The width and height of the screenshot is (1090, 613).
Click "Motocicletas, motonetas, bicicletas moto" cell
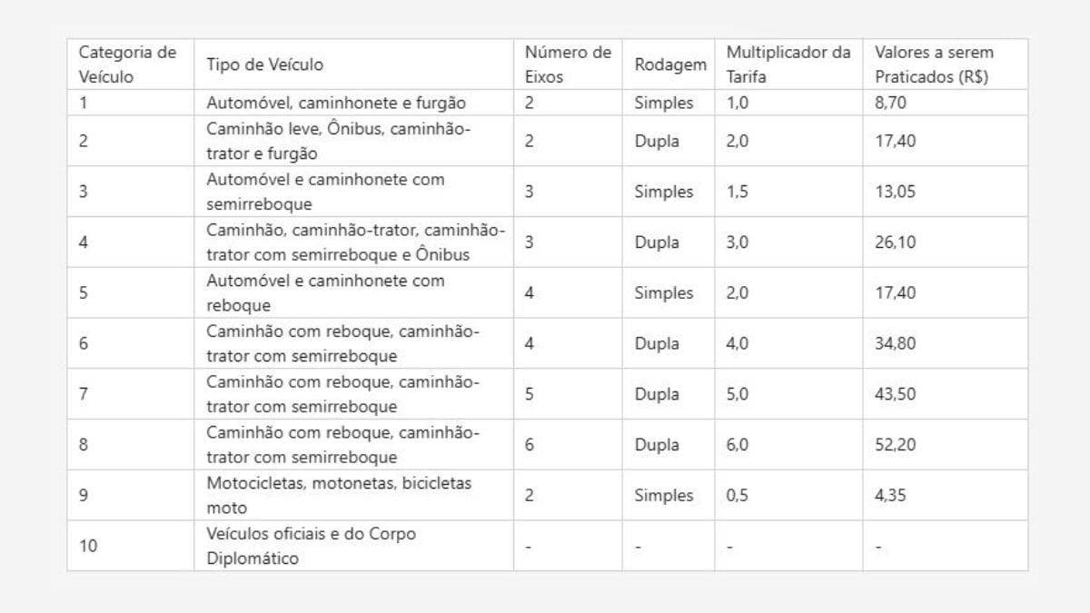coord(339,496)
